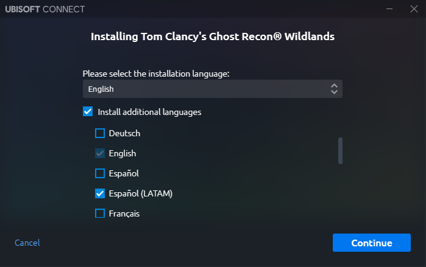Cancel the installation

point(27,243)
